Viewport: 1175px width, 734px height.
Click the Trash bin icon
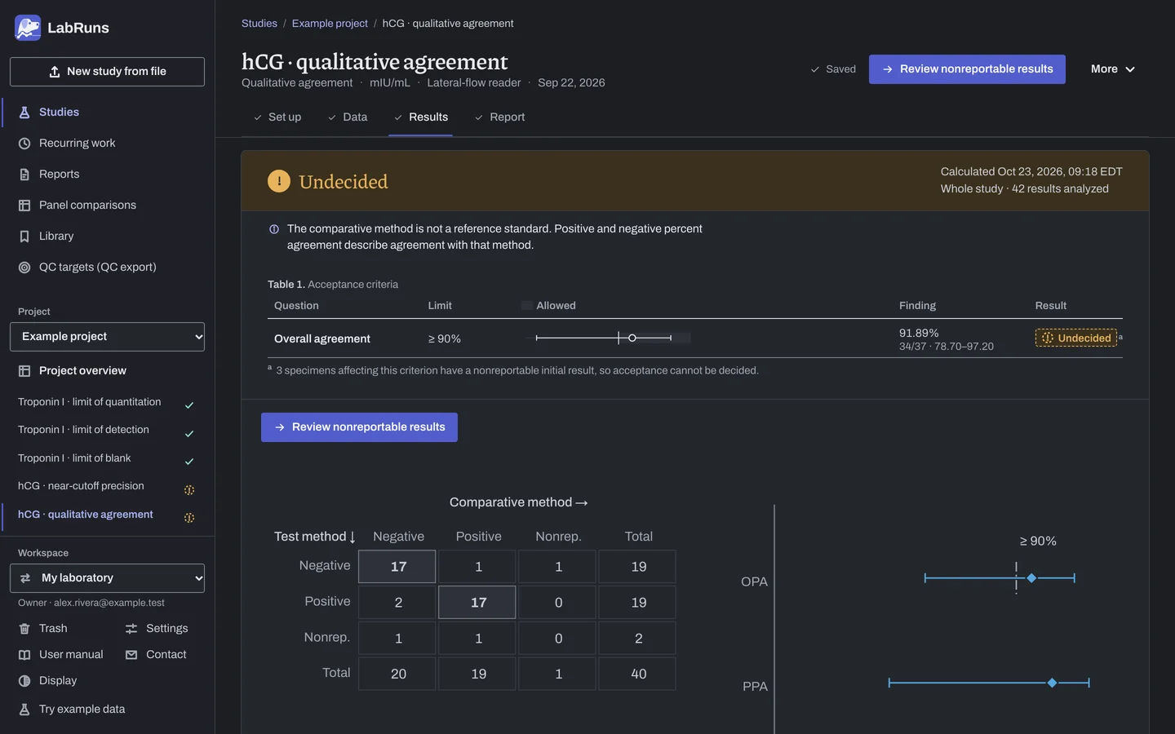[24, 629]
